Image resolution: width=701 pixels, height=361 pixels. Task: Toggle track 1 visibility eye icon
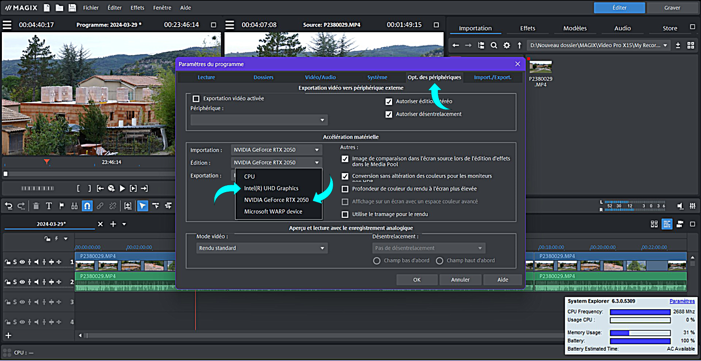(x=21, y=262)
